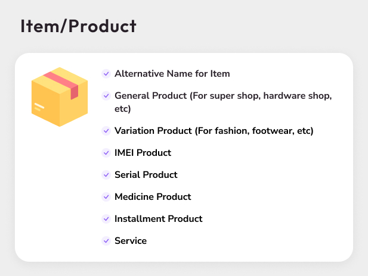Click check icon next to Medicine Product
This screenshot has height=276, width=368.
(x=106, y=197)
